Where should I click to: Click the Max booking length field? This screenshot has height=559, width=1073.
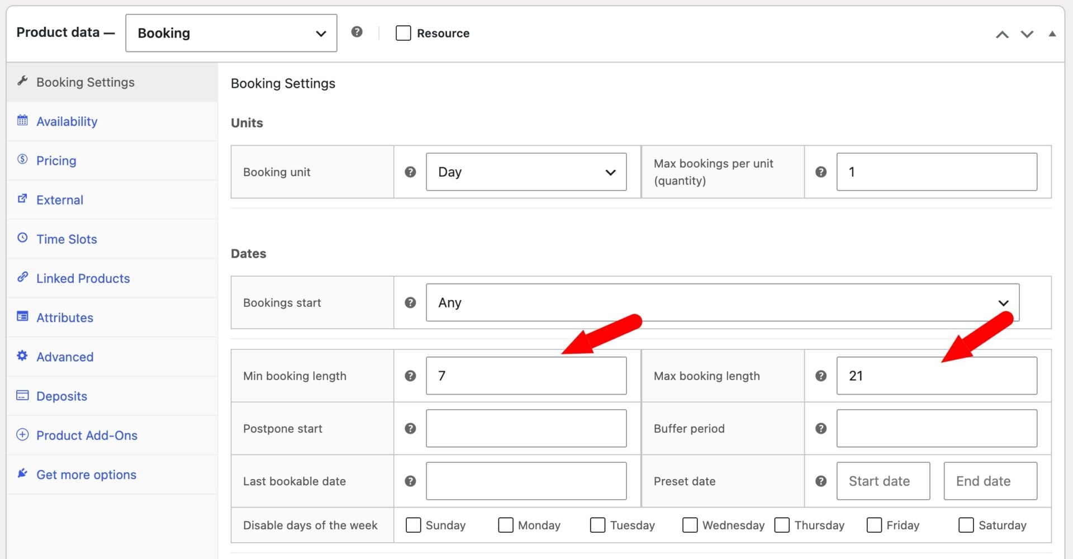pos(937,376)
